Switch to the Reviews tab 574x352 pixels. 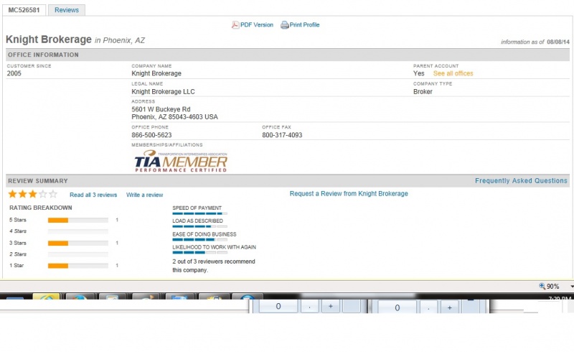click(67, 10)
